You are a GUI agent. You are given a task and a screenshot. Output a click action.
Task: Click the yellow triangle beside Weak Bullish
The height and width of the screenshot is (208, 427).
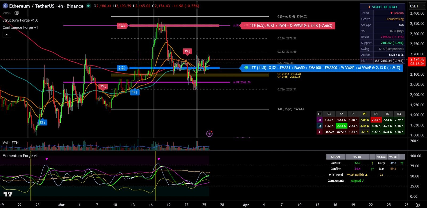[366, 175]
